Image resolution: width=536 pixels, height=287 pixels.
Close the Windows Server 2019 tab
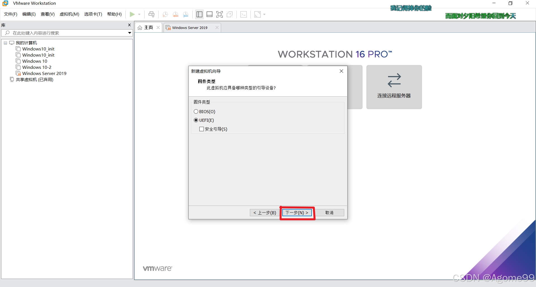pyautogui.click(x=217, y=27)
